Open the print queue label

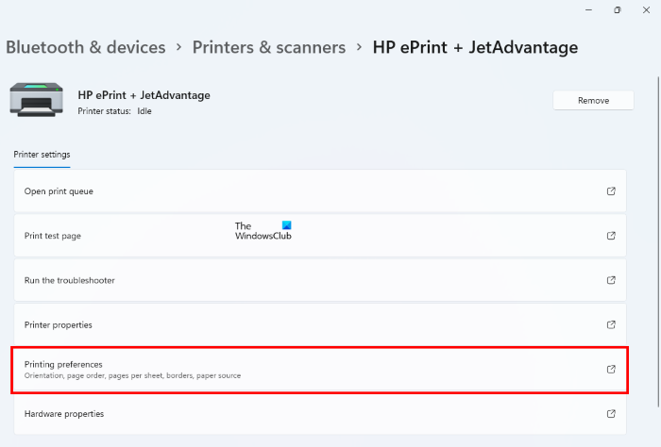pyautogui.click(x=59, y=191)
